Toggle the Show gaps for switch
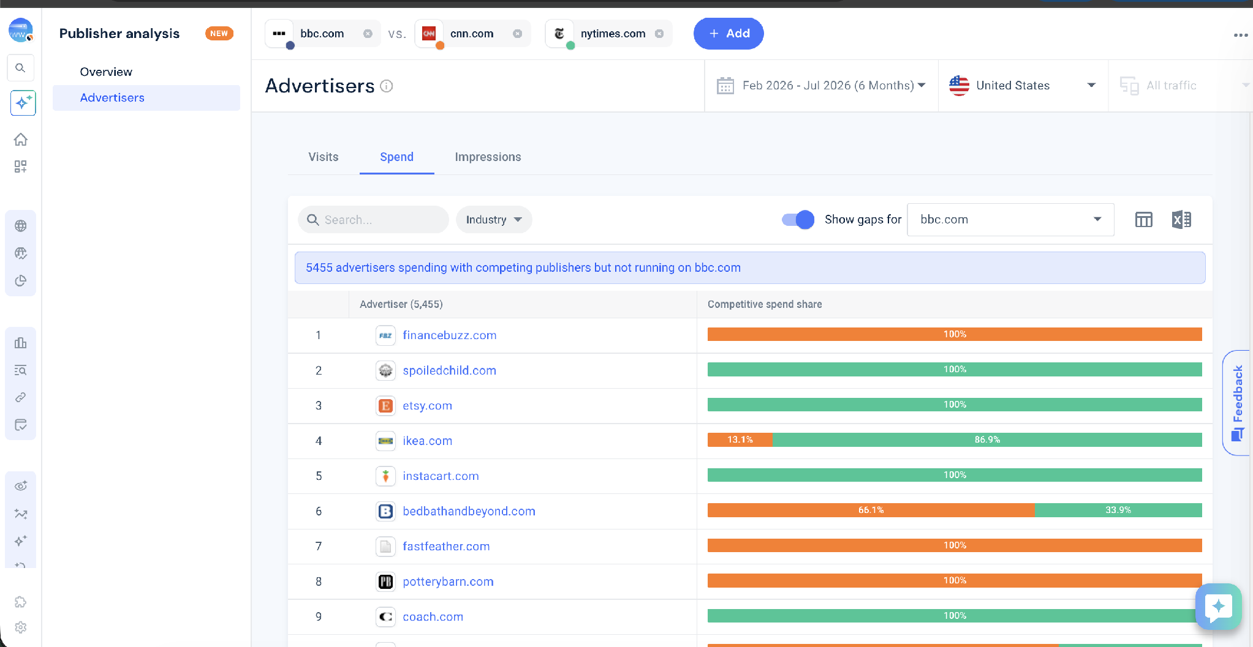The width and height of the screenshot is (1253, 647). coord(798,220)
